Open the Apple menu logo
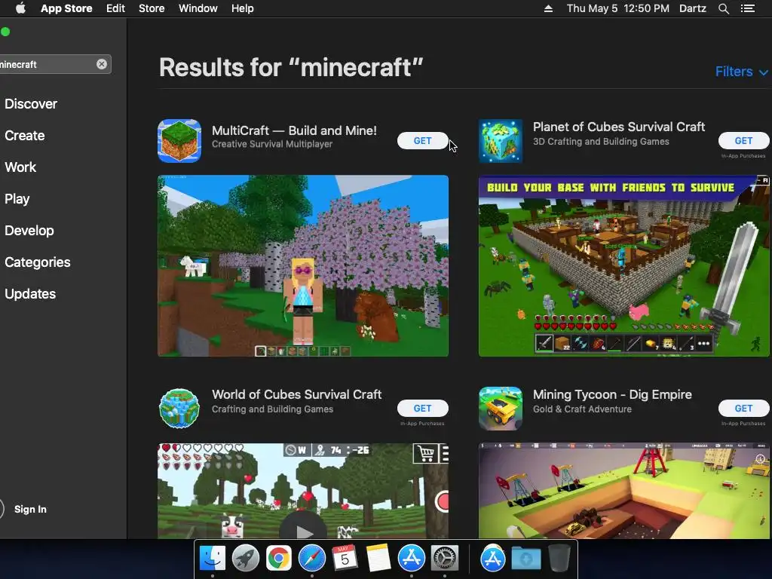The image size is (772, 579). tap(20, 8)
